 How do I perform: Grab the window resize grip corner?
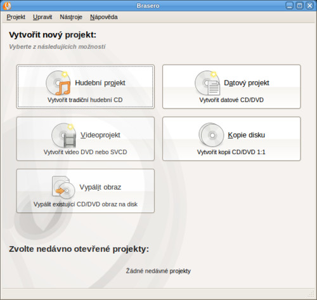click(x=311, y=294)
